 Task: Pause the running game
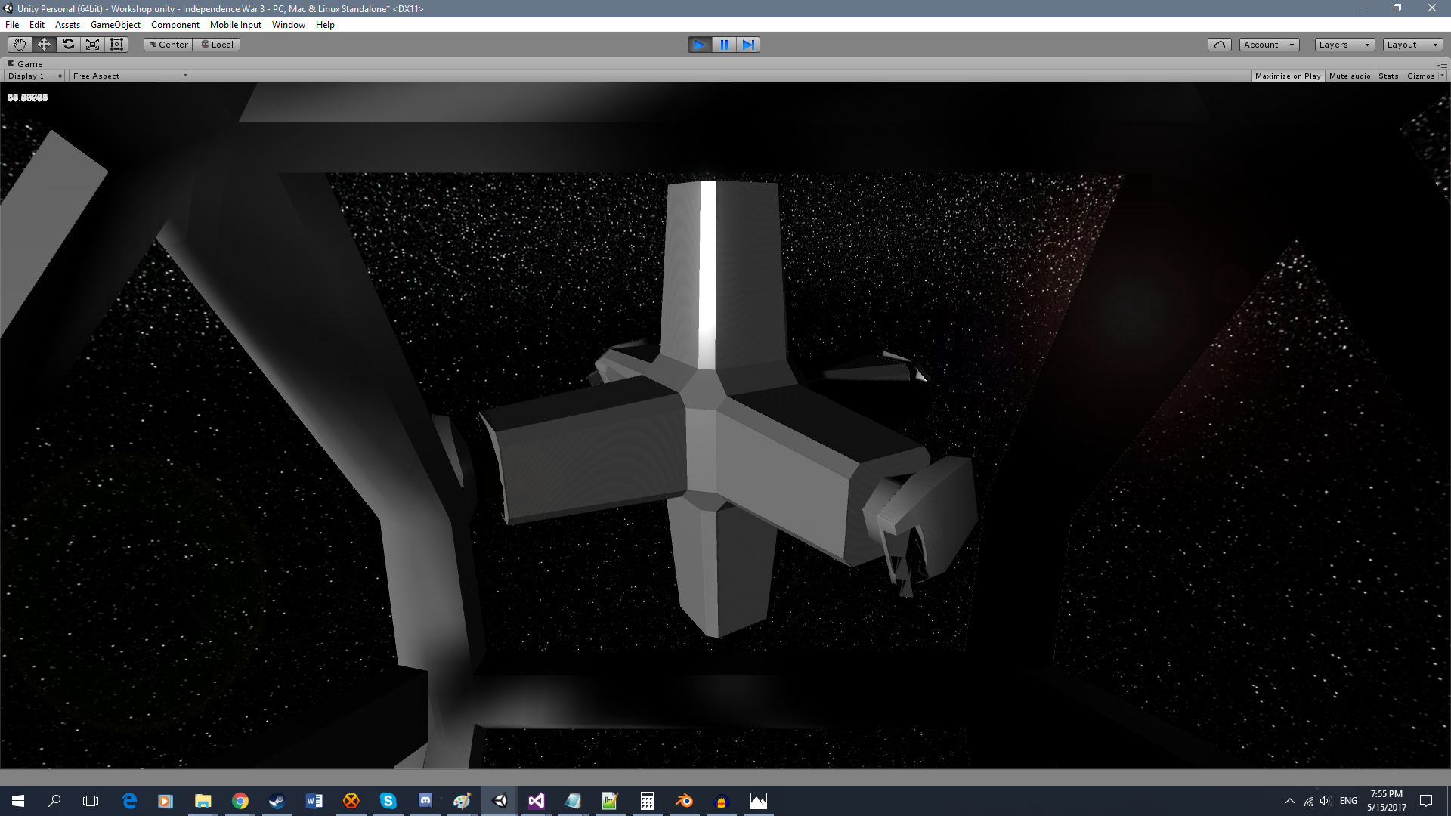[x=724, y=45]
